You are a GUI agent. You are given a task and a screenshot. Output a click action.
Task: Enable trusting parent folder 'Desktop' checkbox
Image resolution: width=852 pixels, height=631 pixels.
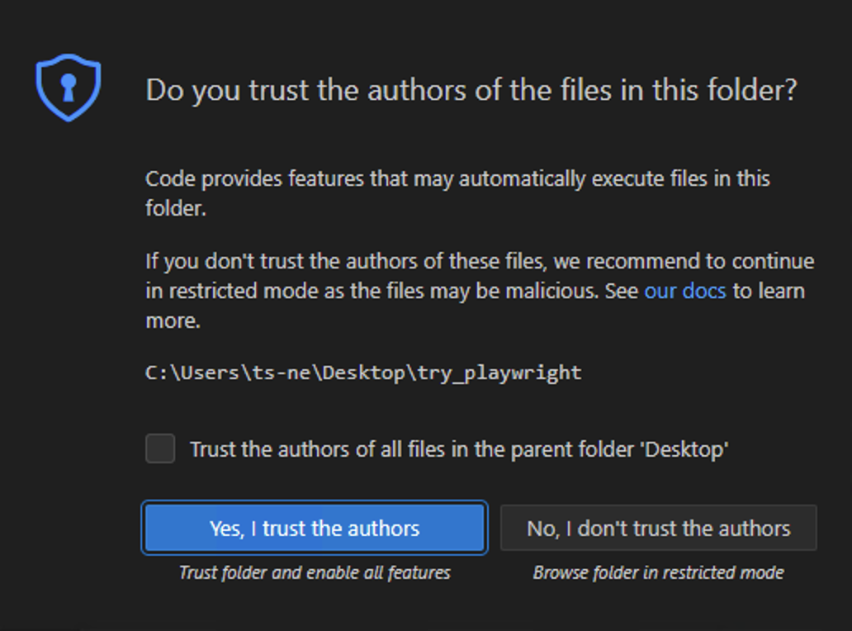[x=160, y=449]
